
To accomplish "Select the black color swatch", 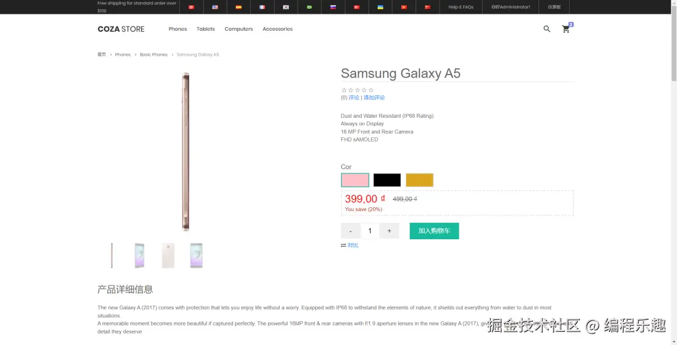I will pyautogui.click(x=387, y=180).
